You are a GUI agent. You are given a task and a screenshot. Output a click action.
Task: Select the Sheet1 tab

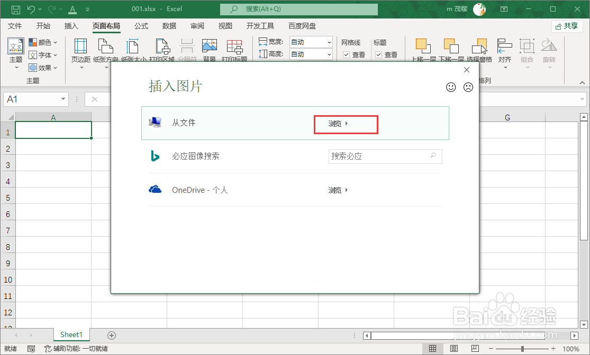(x=71, y=335)
